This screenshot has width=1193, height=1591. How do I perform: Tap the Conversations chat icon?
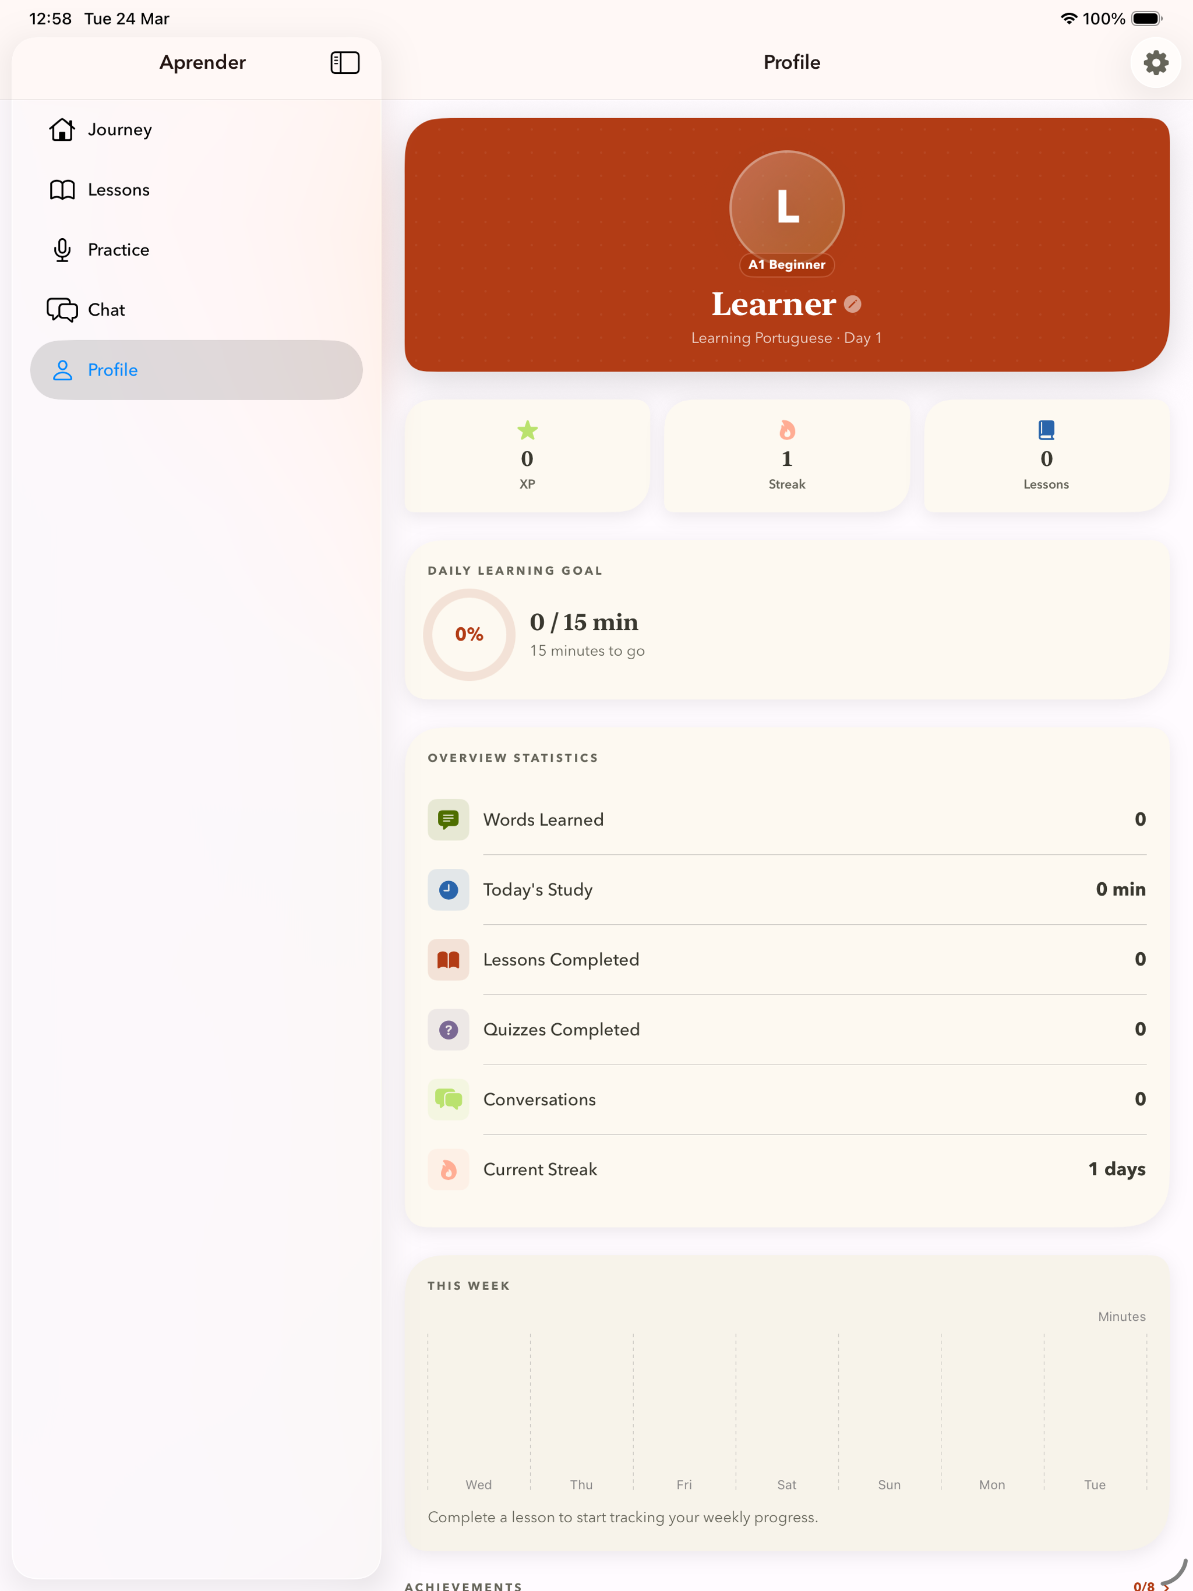coord(449,1099)
